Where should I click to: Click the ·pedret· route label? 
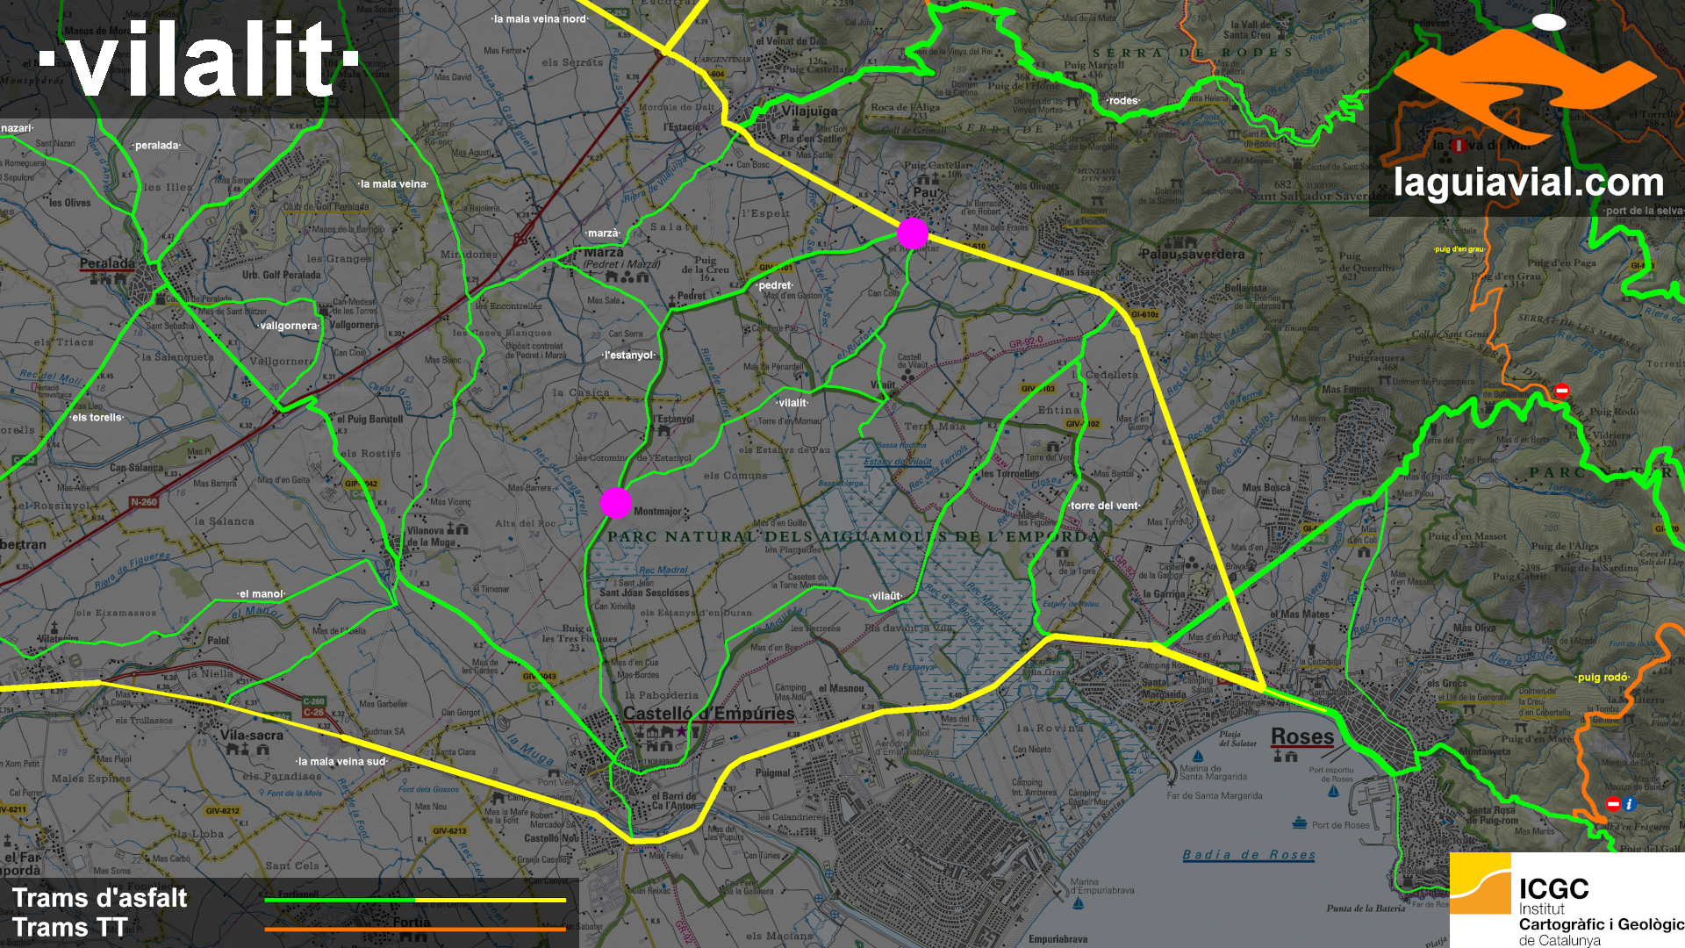(775, 285)
